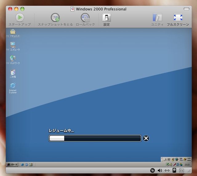Click the IME conversion mode 般 indicator
Screen dimensions: 197x176
(x=169, y=160)
